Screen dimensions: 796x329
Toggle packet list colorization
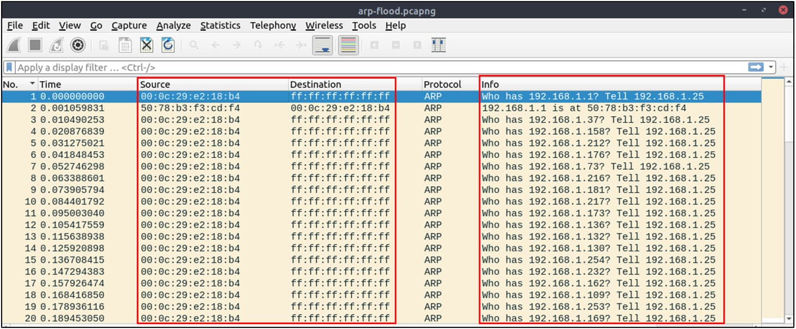[348, 45]
